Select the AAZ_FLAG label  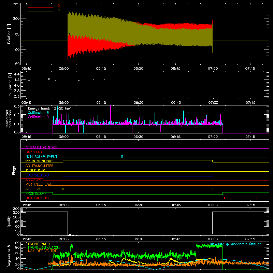(33, 189)
